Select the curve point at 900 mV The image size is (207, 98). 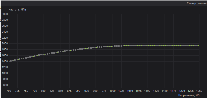click(x=78, y=49)
